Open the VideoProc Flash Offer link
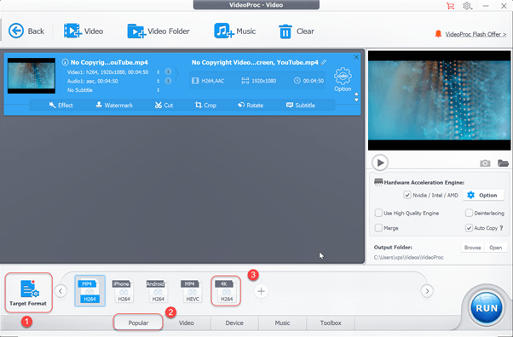Screen dimensions: 513x337 click(476, 34)
